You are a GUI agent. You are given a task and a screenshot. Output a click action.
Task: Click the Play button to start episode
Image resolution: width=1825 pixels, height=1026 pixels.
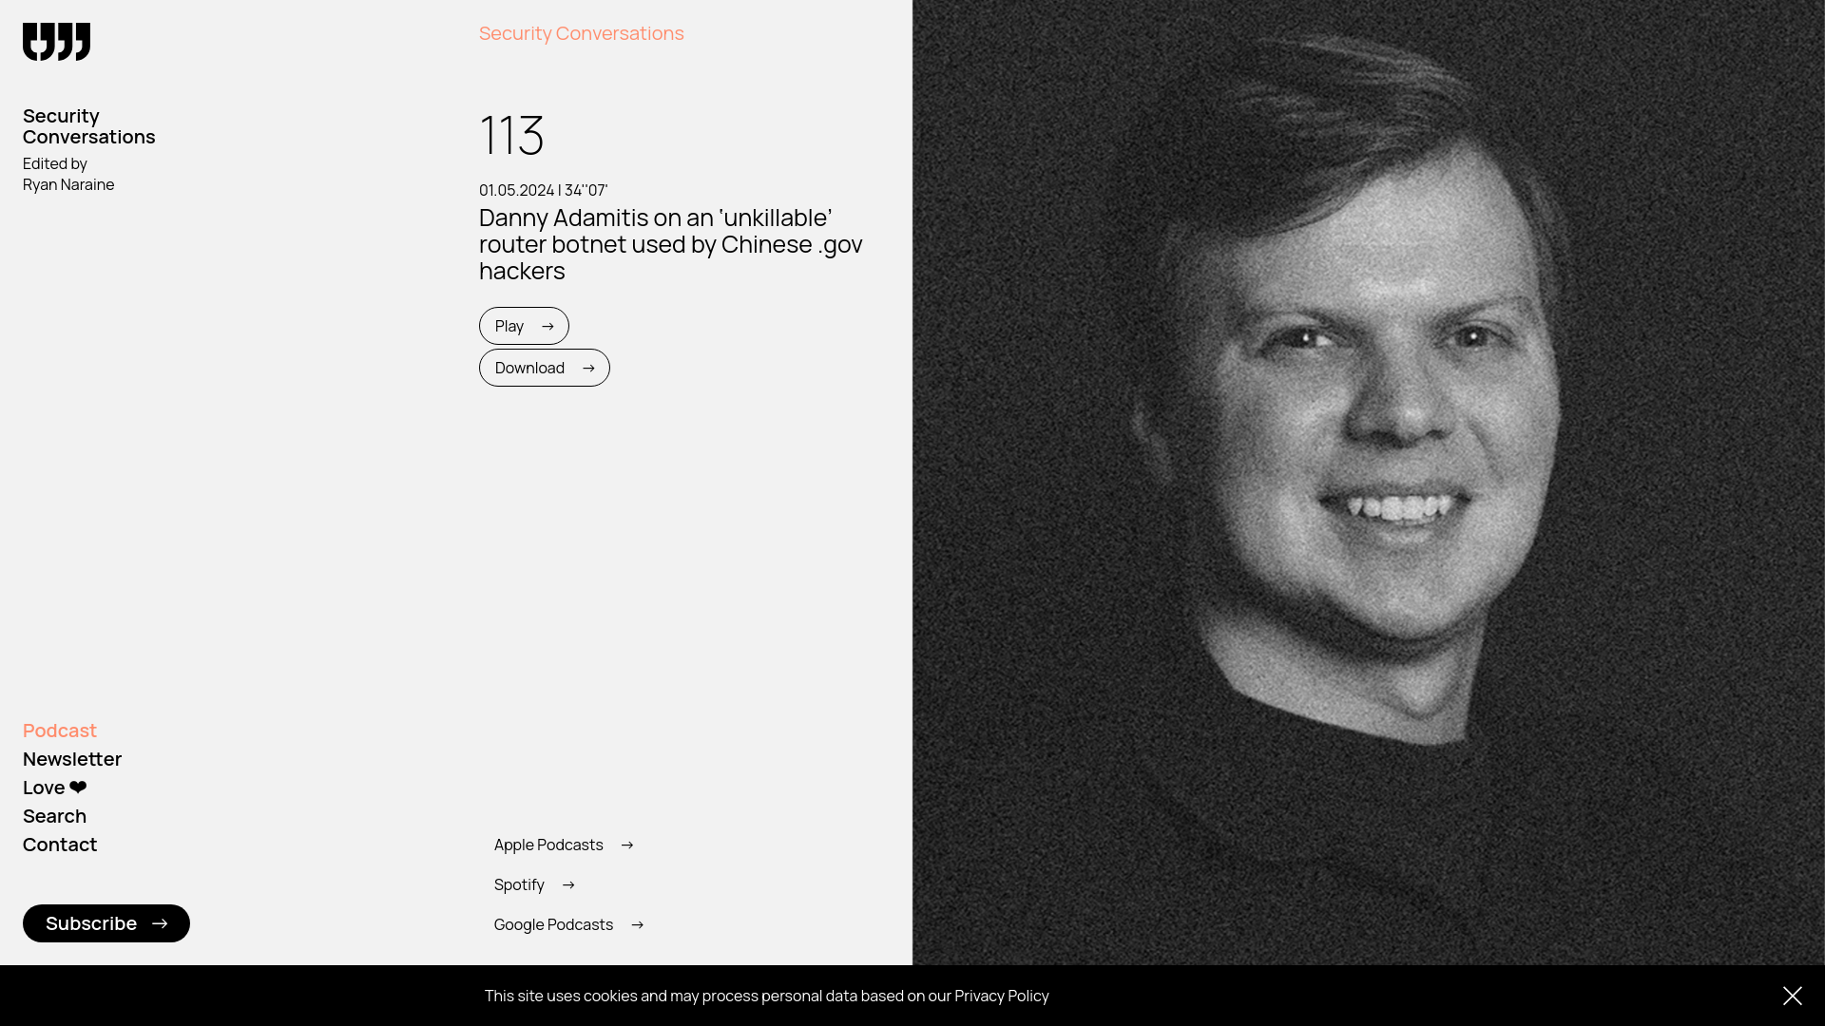click(524, 326)
